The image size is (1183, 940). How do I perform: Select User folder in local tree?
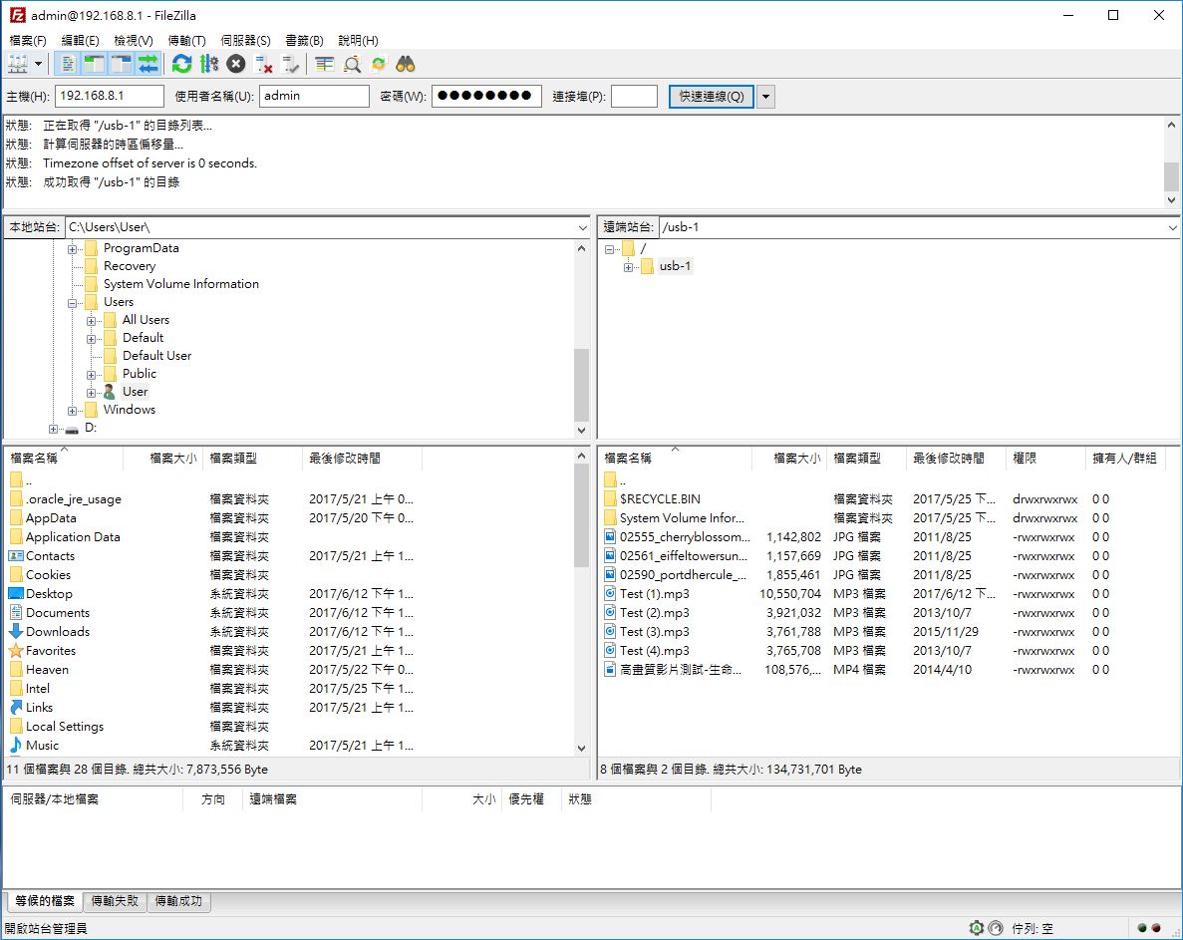click(x=136, y=392)
